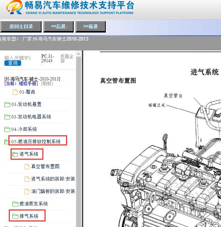Viewport: 221px width, 227px height.
Task: Select the 油门踏板的拆卸/安装 label
Action: coord(53,192)
